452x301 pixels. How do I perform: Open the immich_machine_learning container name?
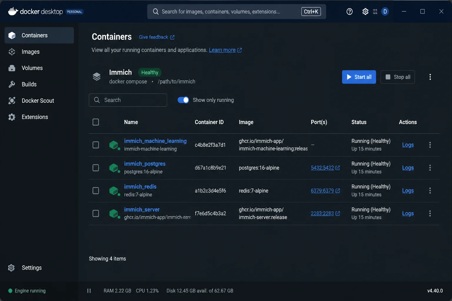pyautogui.click(x=155, y=141)
